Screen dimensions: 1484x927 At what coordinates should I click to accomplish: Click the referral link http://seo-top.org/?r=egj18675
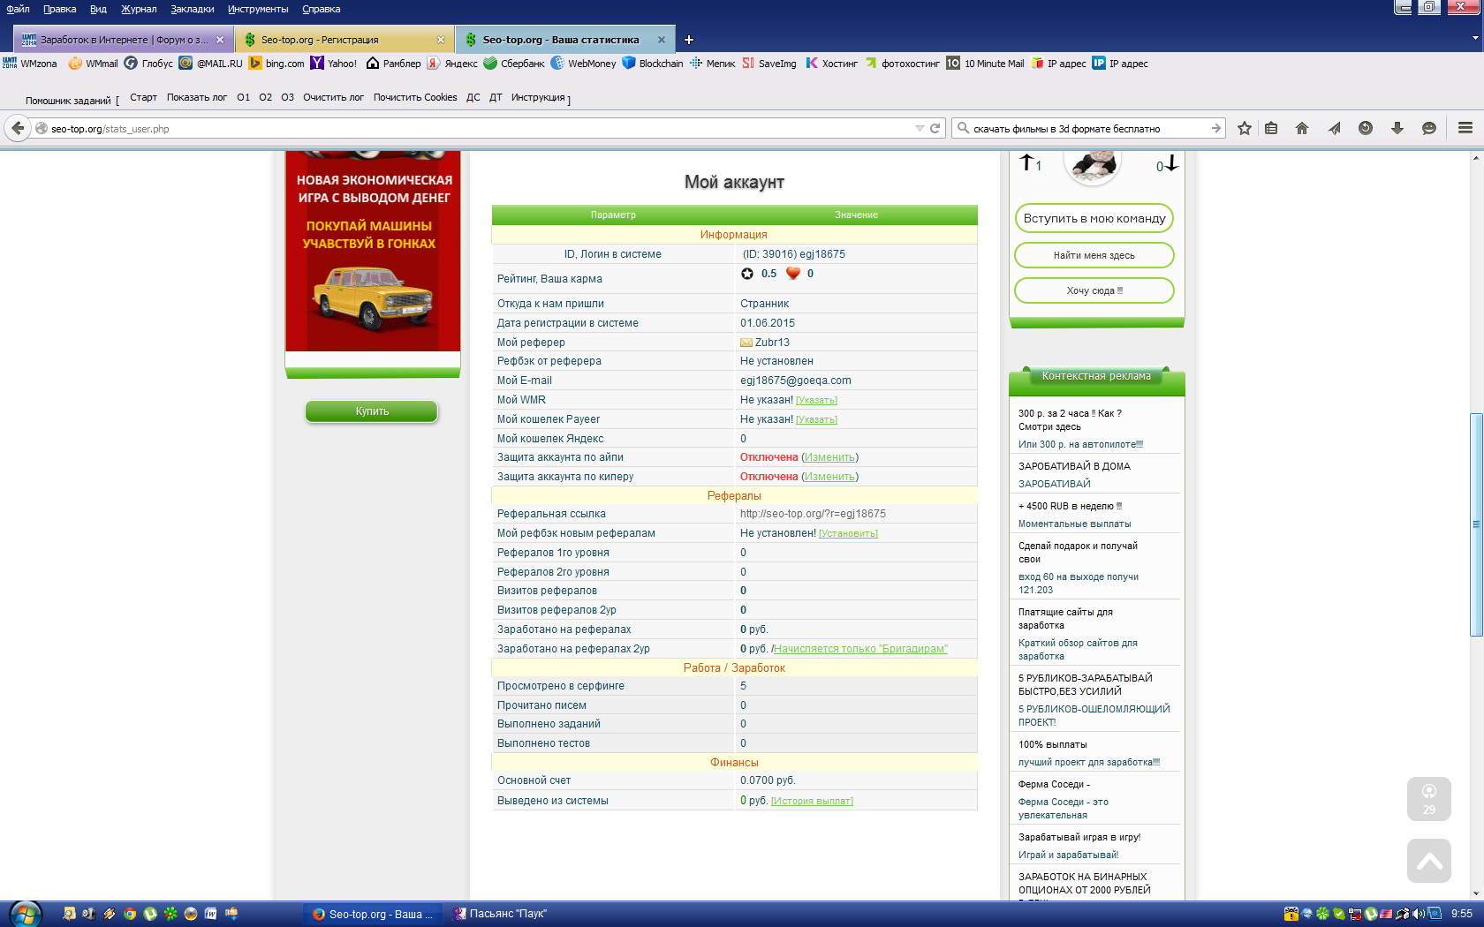click(813, 514)
